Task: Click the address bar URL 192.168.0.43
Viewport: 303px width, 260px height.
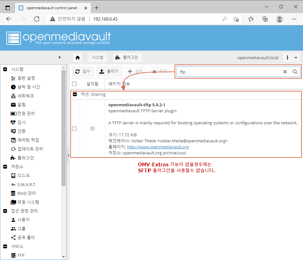Action: pyautogui.click(x=105, y=19)
